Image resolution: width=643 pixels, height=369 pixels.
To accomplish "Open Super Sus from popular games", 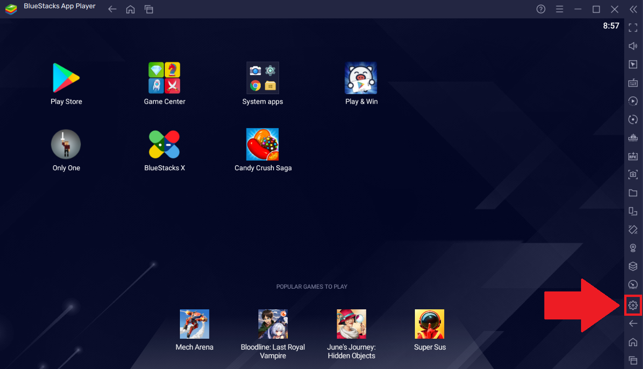I will click(430, 324).
